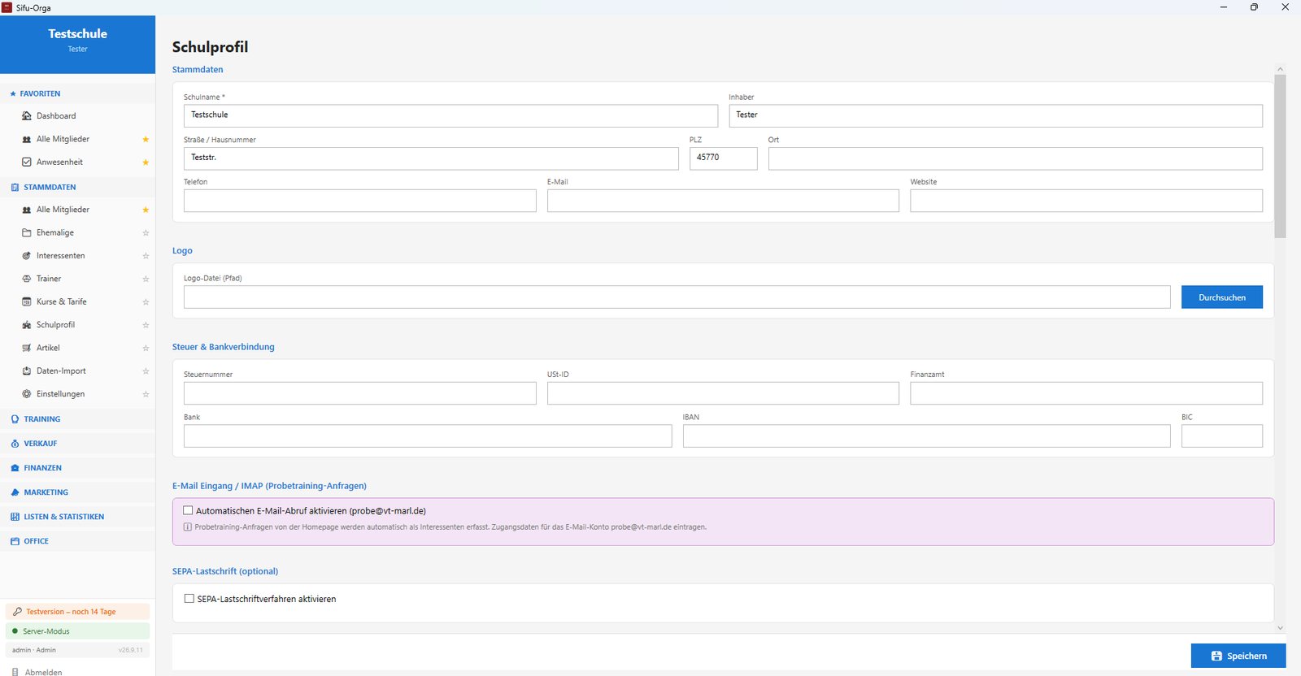Toggle favorite star next to Ehemalige
The image size is (1301, 676).
(146, 233)
